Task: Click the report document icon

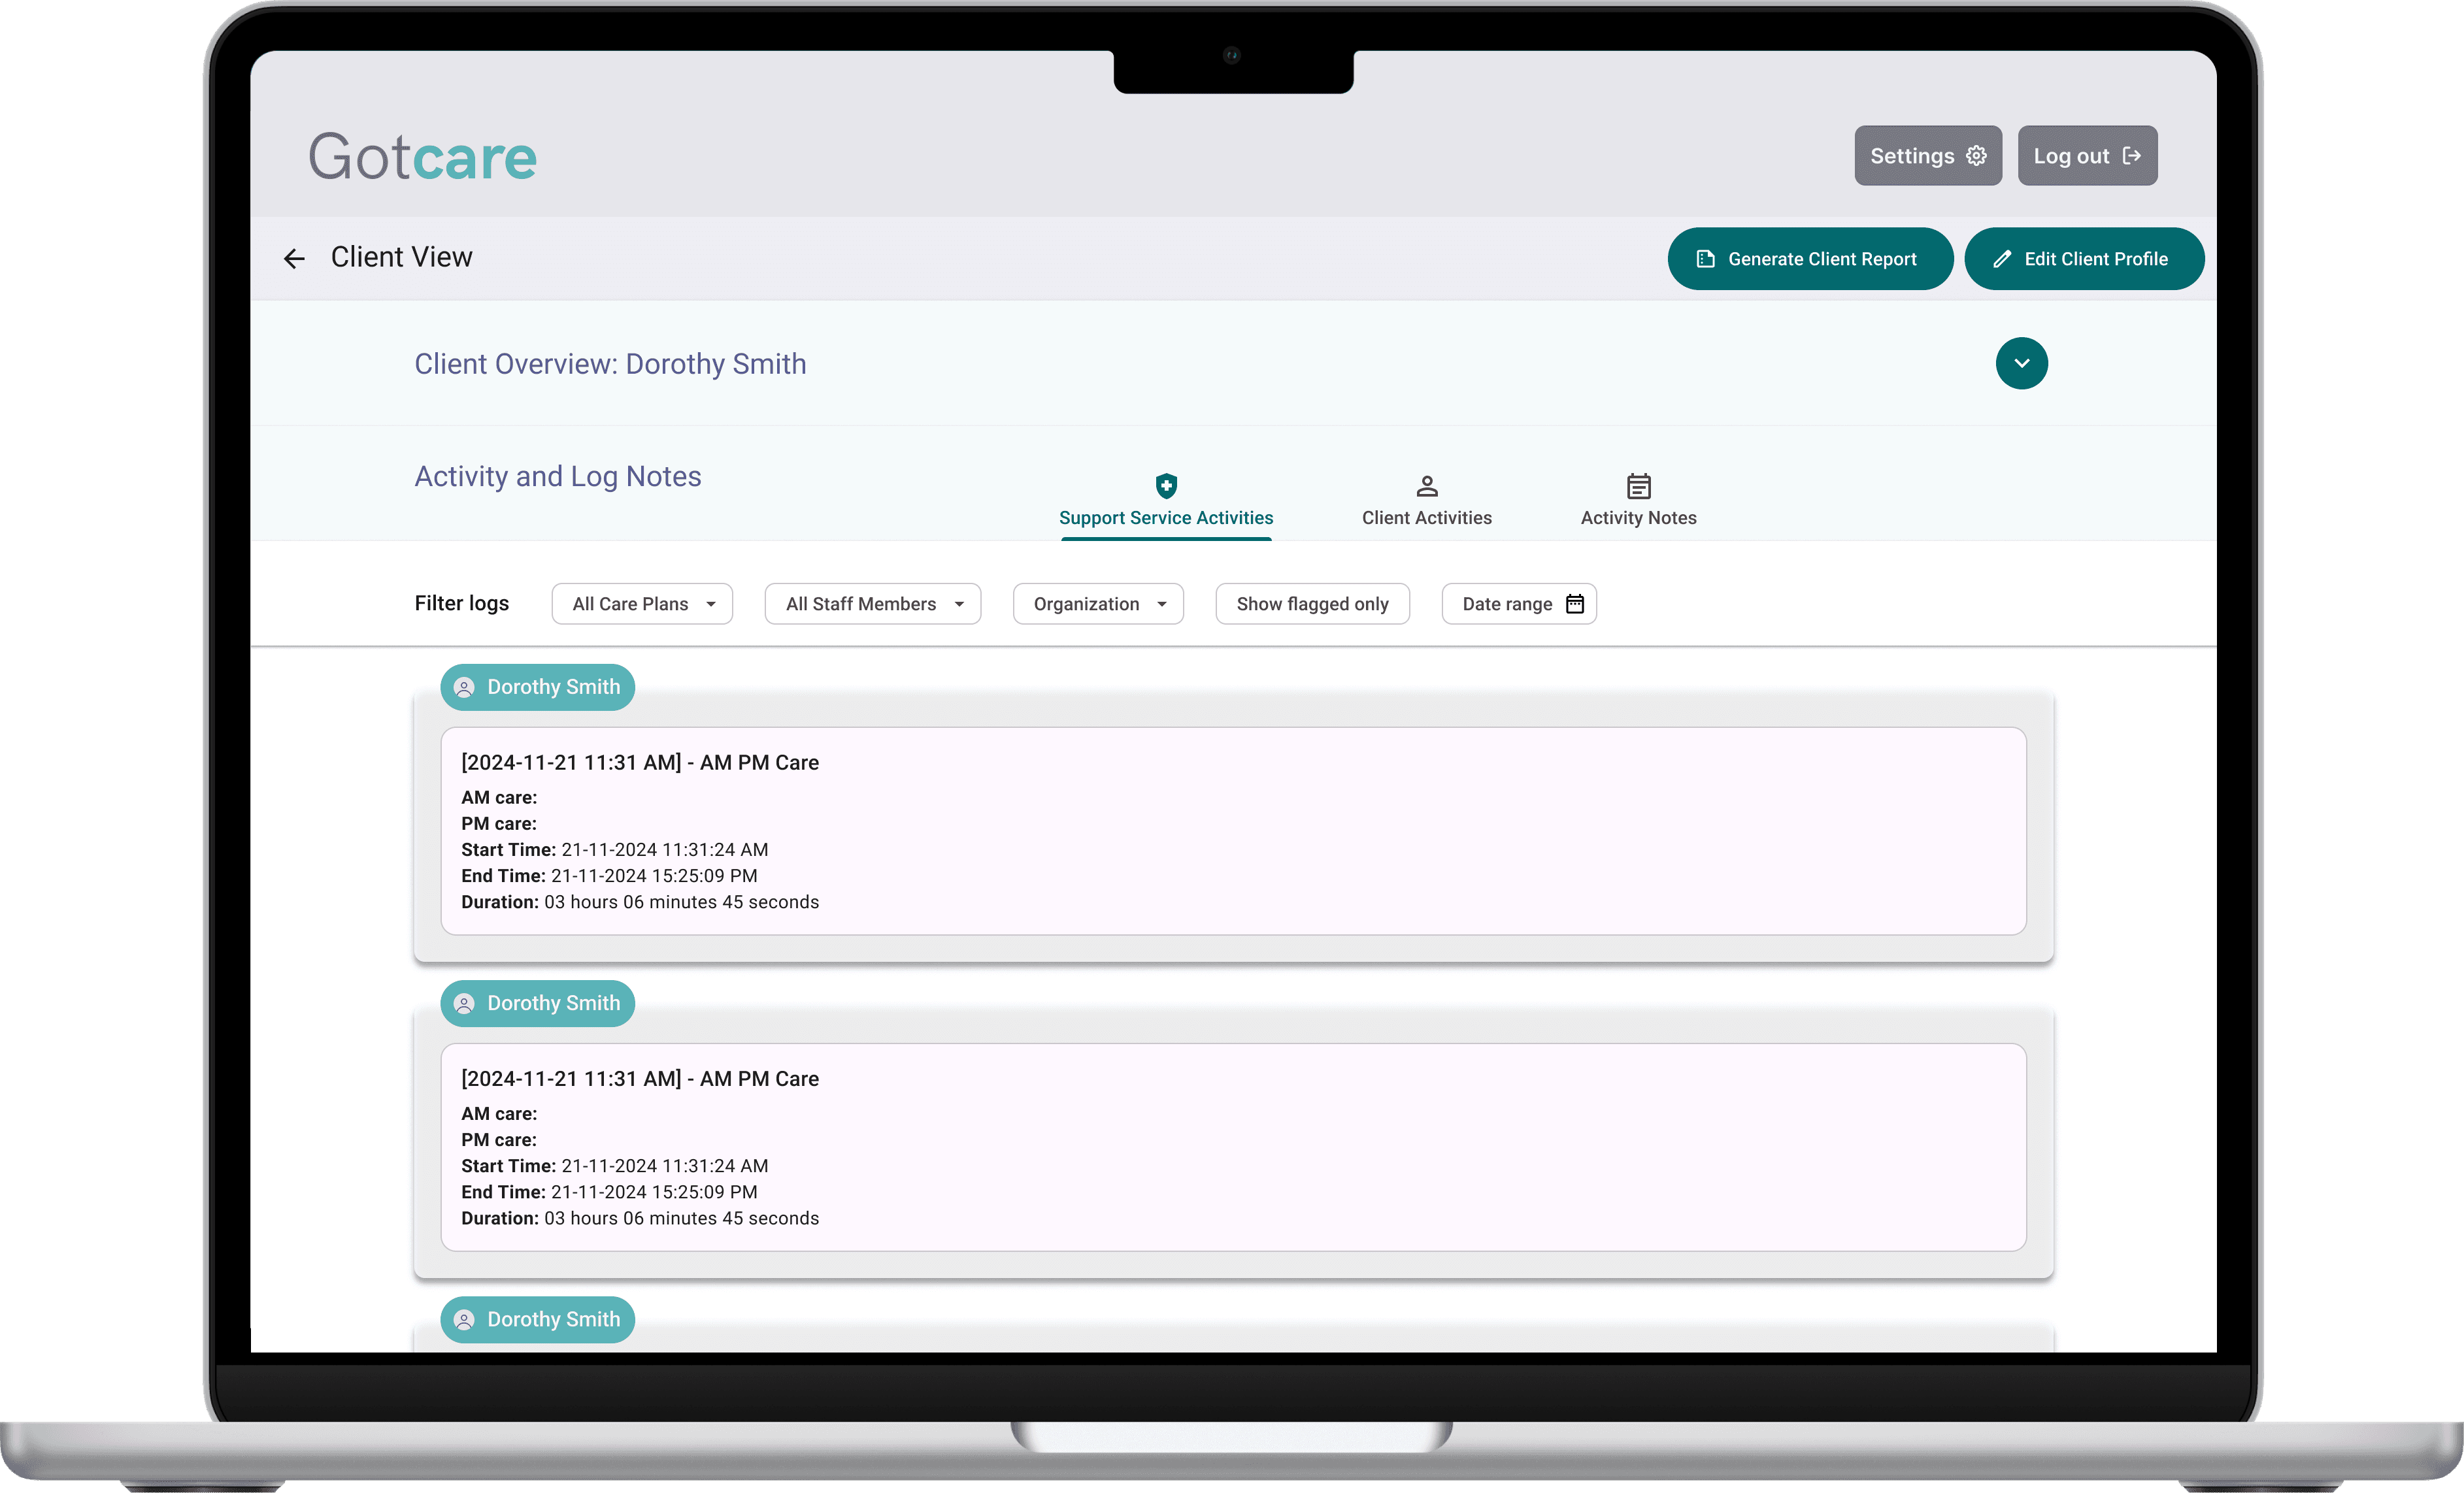Action: point(1706,259)
